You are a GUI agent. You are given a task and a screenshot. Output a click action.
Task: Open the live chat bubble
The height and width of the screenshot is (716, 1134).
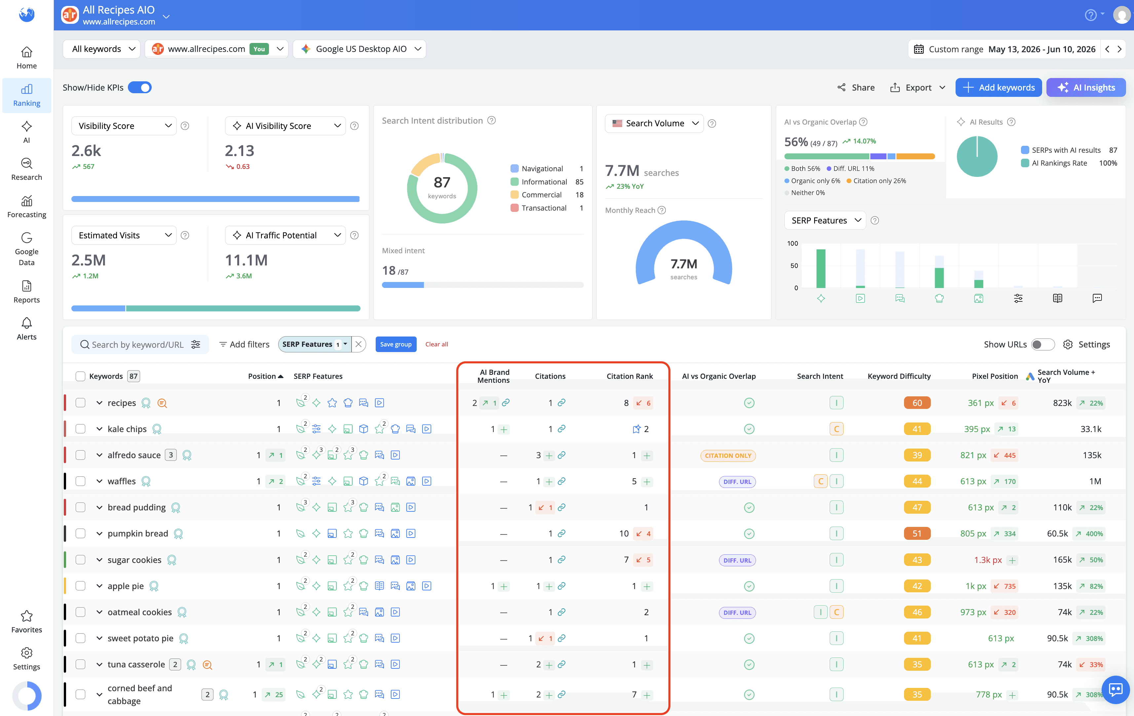click(1115, 690)
